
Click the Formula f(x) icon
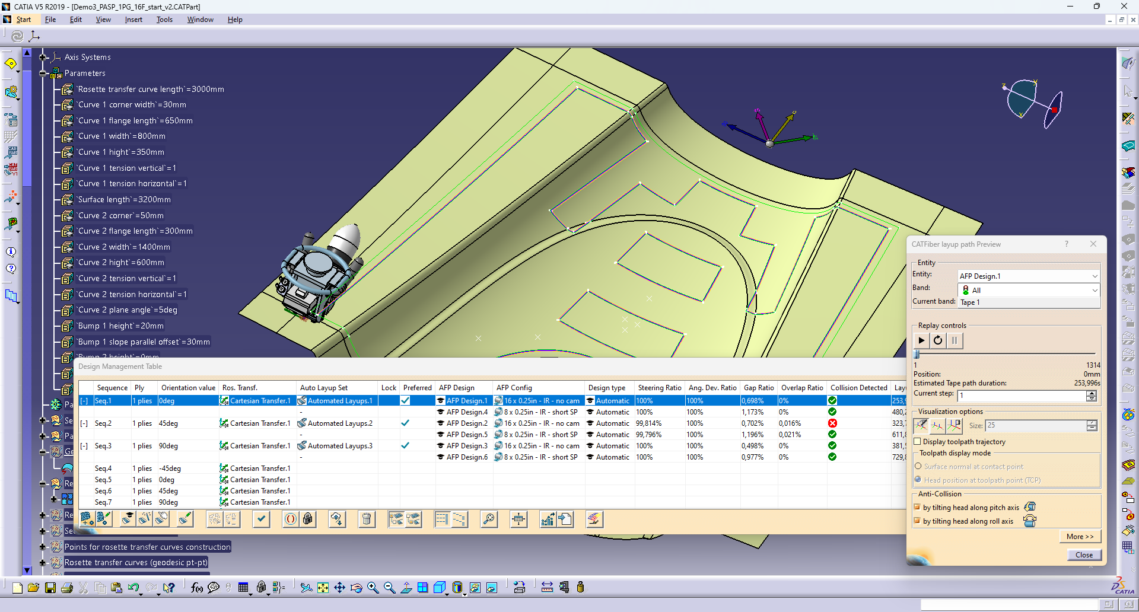point(197,588)
